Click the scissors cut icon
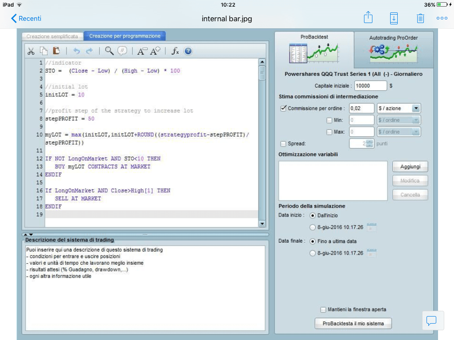 [x=31, y=51]
